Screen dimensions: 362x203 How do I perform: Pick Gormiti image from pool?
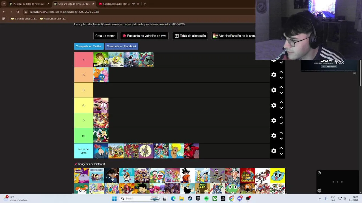(247, 175)
